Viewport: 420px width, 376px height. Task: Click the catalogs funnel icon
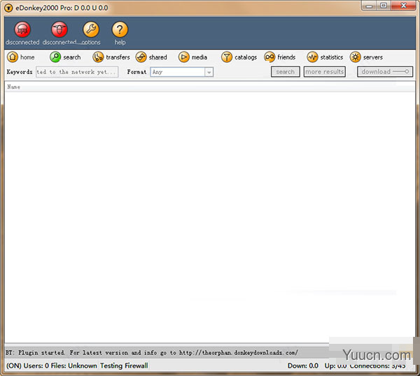click(227, 57)
